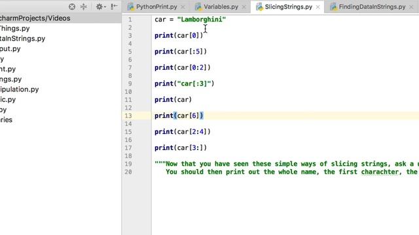Close the Variables.py tab
This screenshot has height=235, width=419.
click(x=244, y=7)
